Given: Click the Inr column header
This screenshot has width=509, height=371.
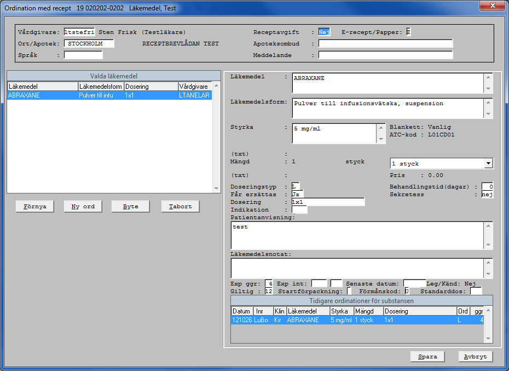Looking at the screenshot, I should click(263, 311).
